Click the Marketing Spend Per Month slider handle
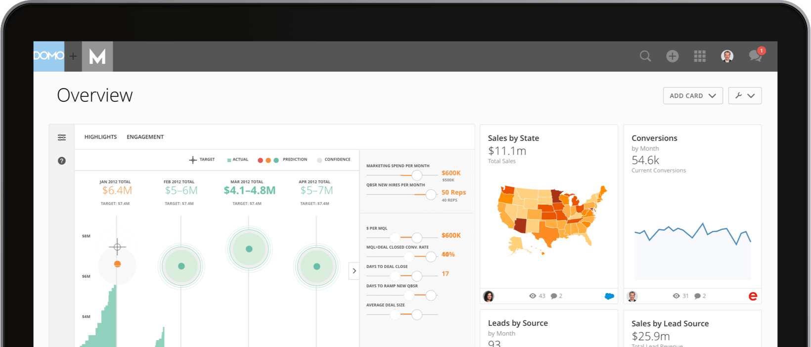 tap(417, 175)
